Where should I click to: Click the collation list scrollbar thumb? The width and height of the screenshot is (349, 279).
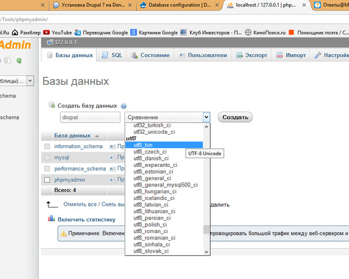click(206, 230)
